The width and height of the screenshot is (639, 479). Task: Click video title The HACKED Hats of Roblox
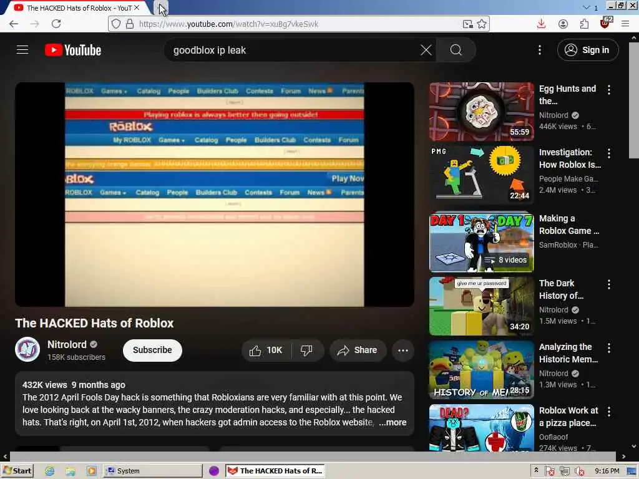click(x=94, y=323)
